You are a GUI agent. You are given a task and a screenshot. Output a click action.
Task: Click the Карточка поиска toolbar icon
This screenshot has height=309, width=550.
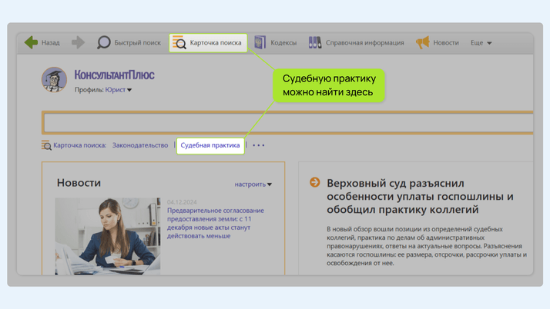click(x=179, y=42)
